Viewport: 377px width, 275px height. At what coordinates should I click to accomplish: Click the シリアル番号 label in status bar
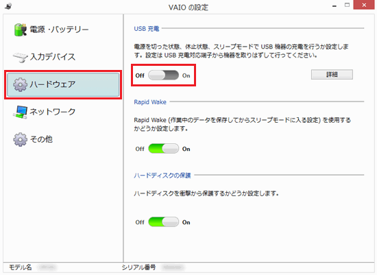tap(138, 267)
